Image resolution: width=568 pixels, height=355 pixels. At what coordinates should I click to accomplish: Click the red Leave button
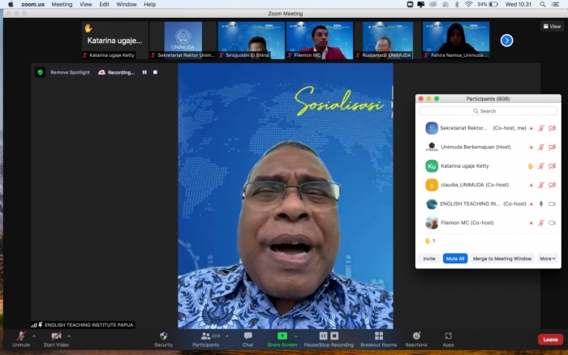[x=550, y=339]
